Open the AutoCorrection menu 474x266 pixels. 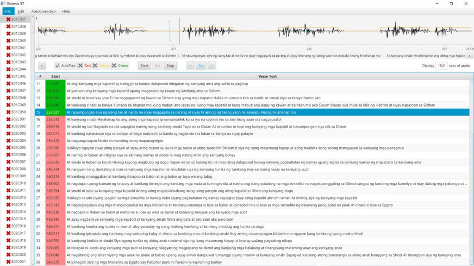point(44,11)
